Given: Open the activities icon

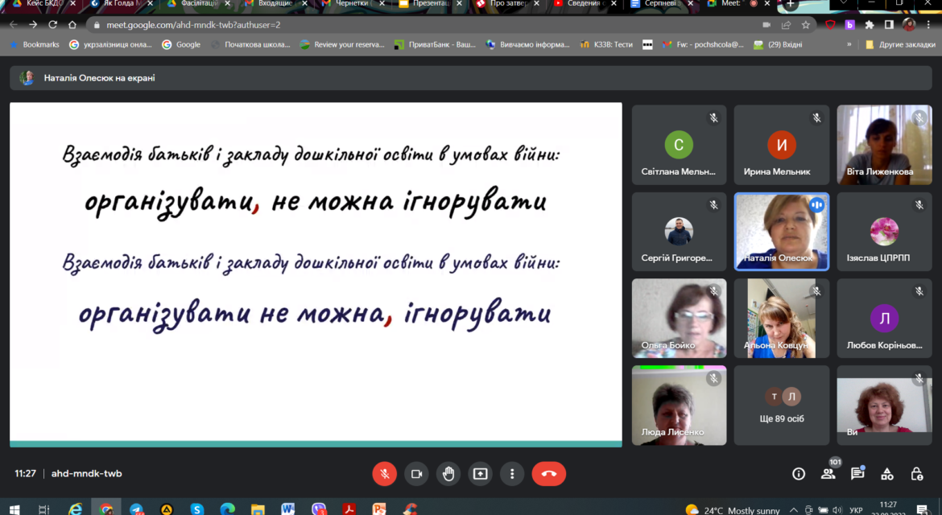Looking at the screenshot, I should 886,474.
